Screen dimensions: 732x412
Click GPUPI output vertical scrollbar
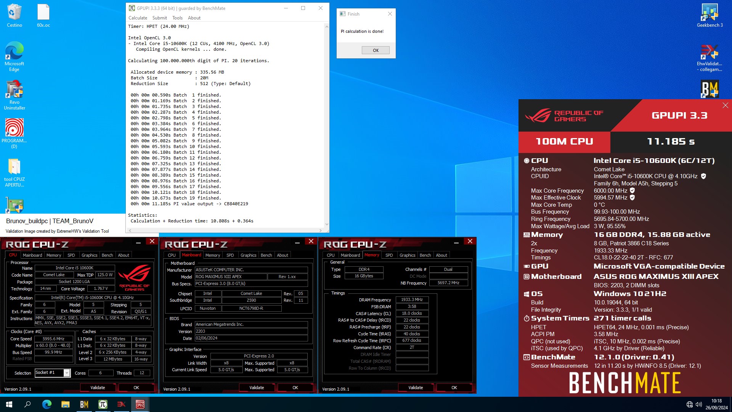pos(327,126)
